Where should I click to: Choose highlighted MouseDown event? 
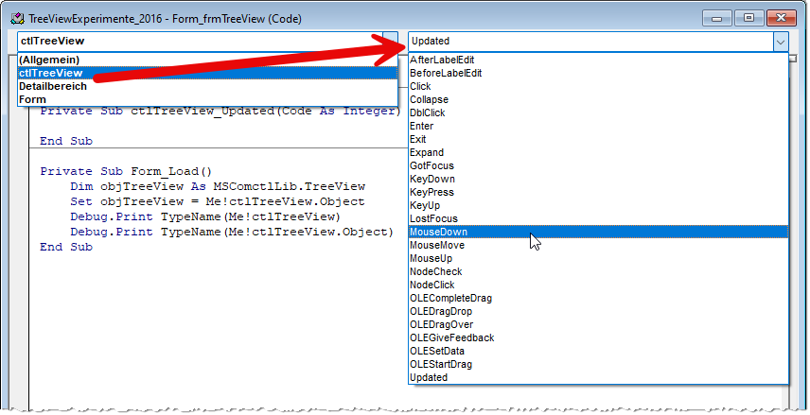click(x=598, y=233)
